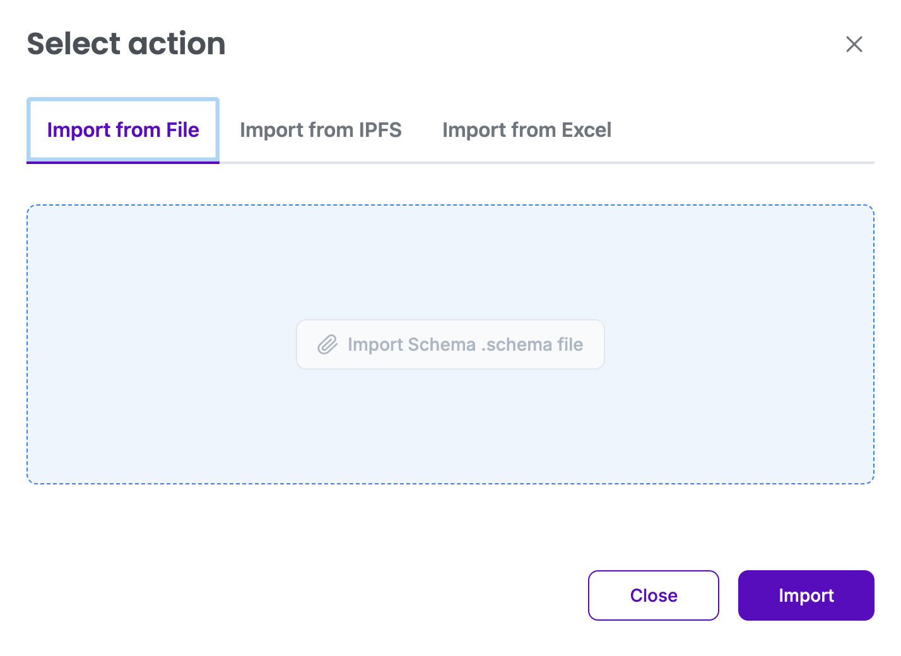The width and height of the screenshot is (901, 656).
Task: Confirm the schema import with Import
Action: tap(806, 595)
